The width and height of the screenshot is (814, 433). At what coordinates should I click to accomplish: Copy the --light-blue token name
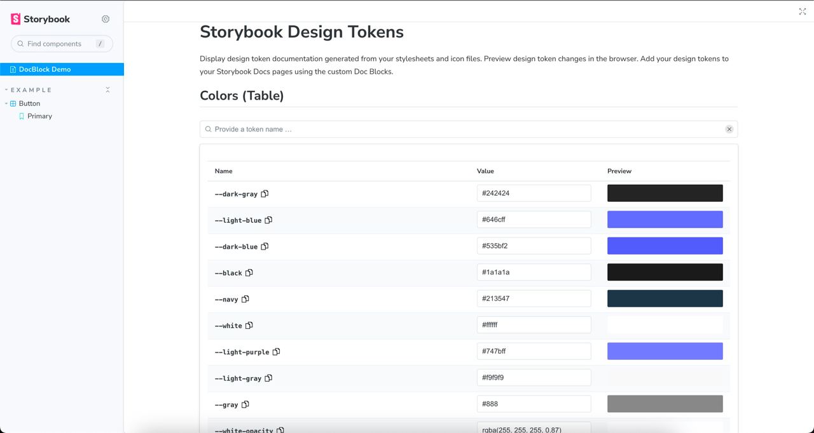[268, 220]
